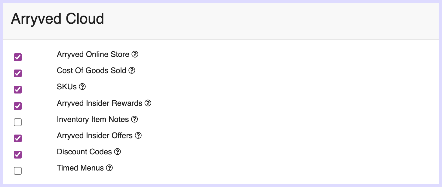Disable the Discount Codes checkbox

18,154
